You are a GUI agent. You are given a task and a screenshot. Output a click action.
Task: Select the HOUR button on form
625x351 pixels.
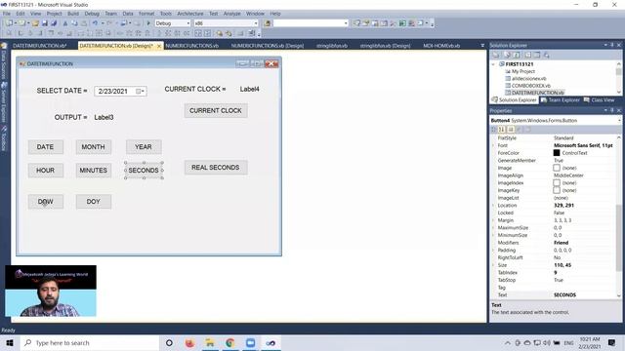(46, 171)
